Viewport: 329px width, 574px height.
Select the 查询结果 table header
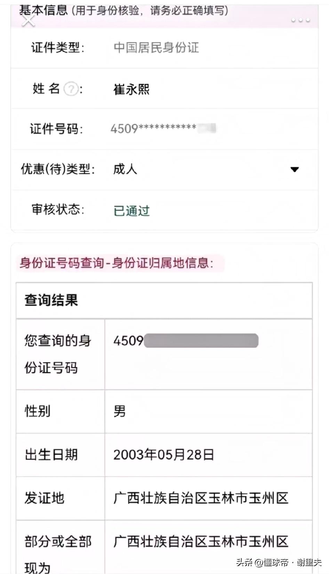(51, 300)
